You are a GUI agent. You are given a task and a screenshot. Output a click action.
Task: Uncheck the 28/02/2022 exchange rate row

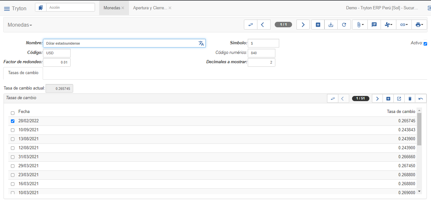click(x=13, y=121)
